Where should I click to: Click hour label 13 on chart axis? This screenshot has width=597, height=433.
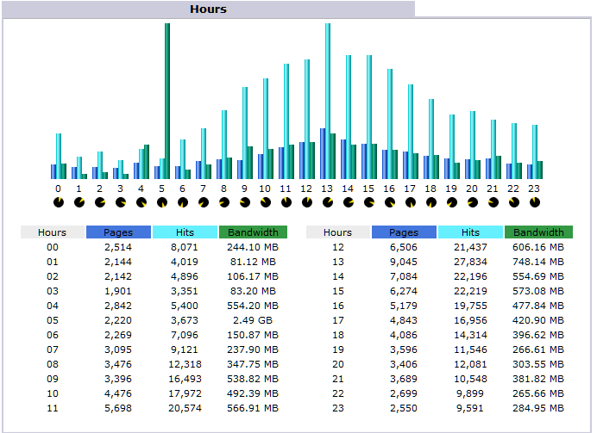(x=327, y=189)
